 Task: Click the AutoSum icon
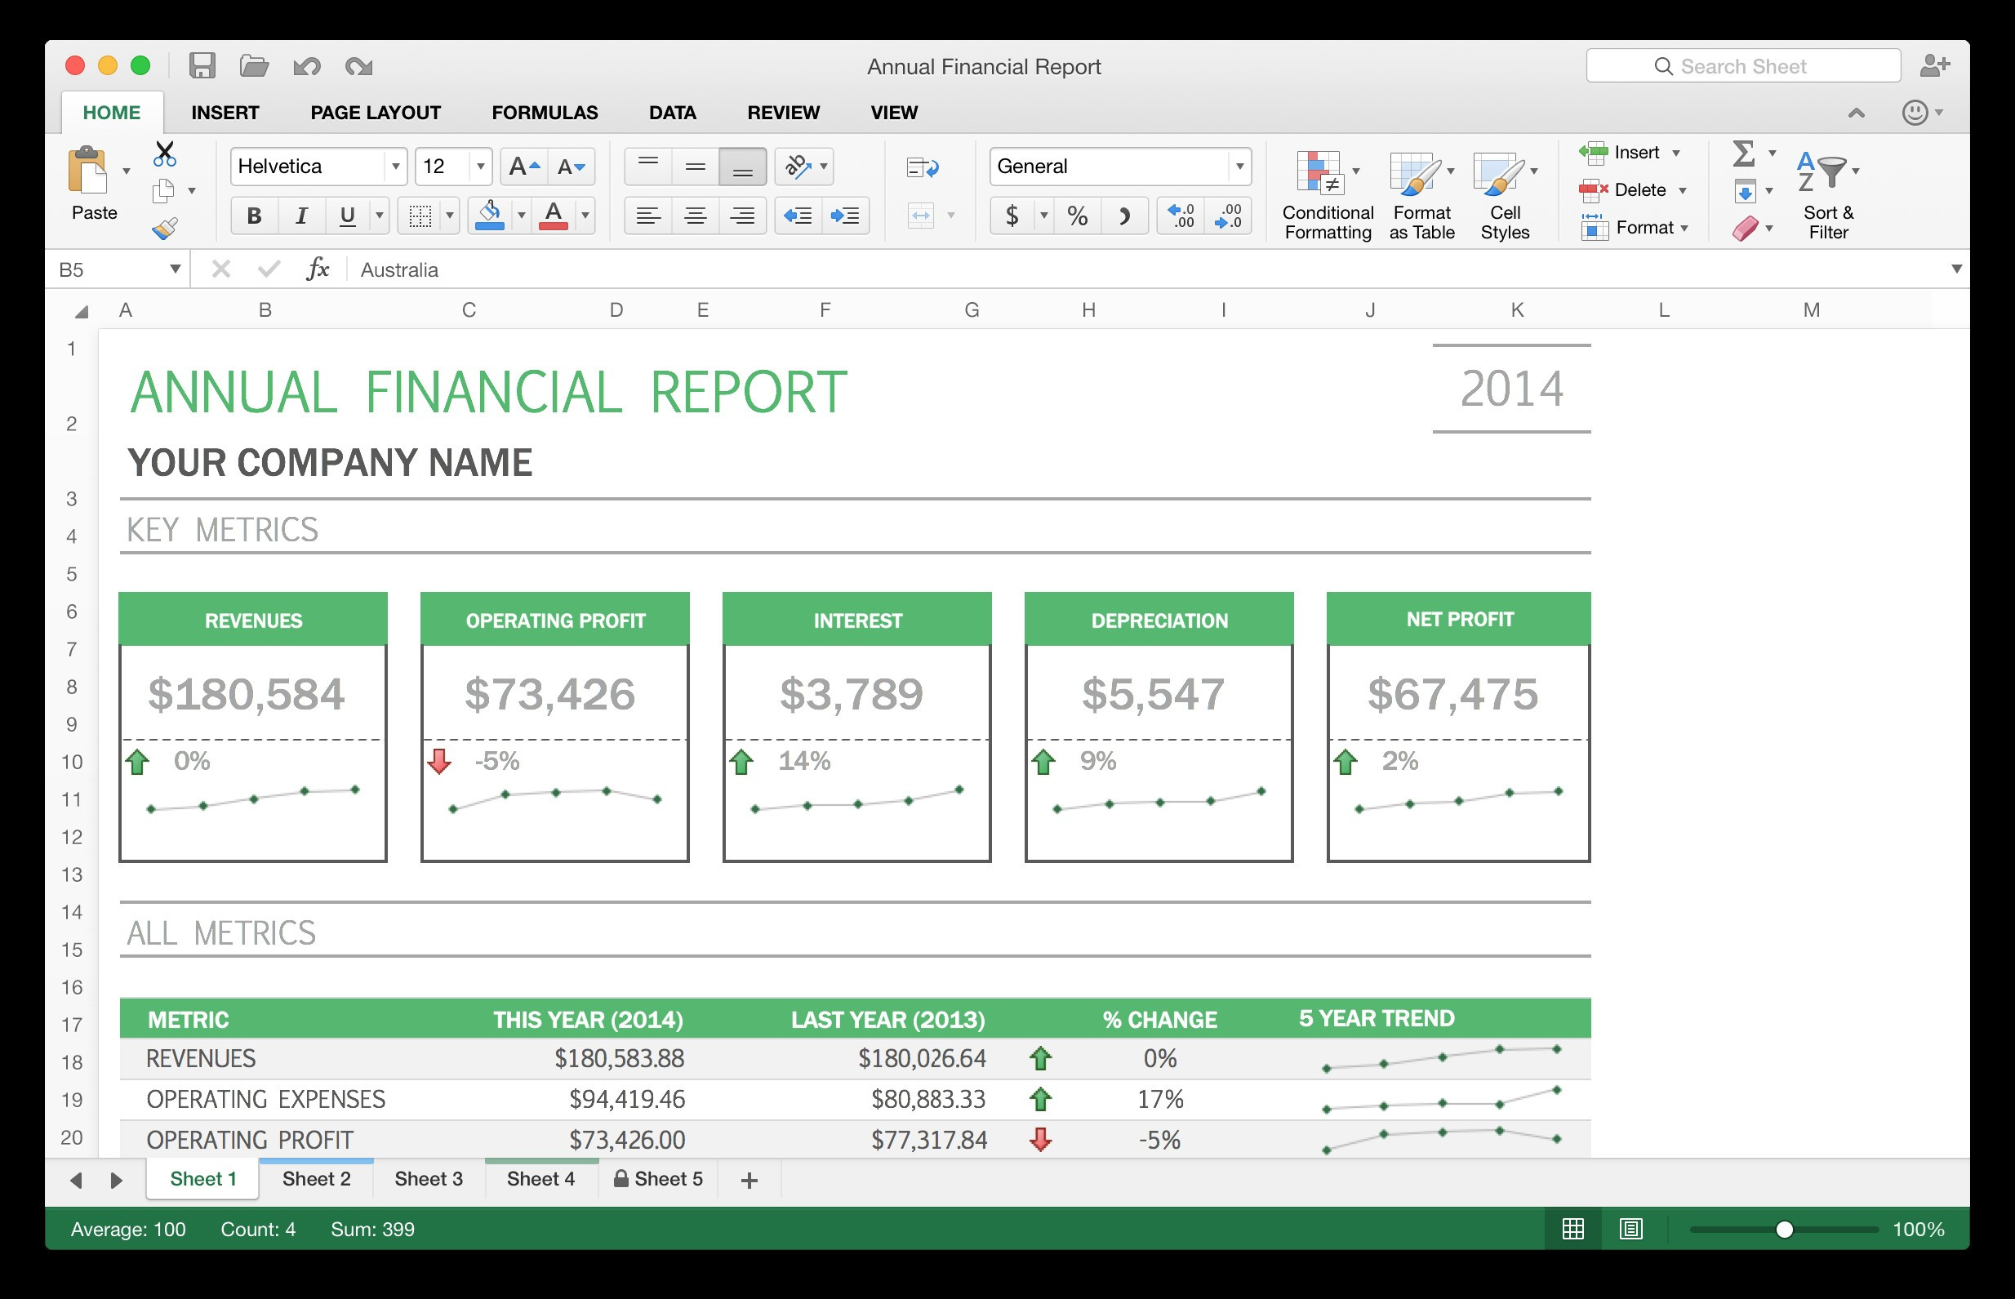[x=1742, y=153]
